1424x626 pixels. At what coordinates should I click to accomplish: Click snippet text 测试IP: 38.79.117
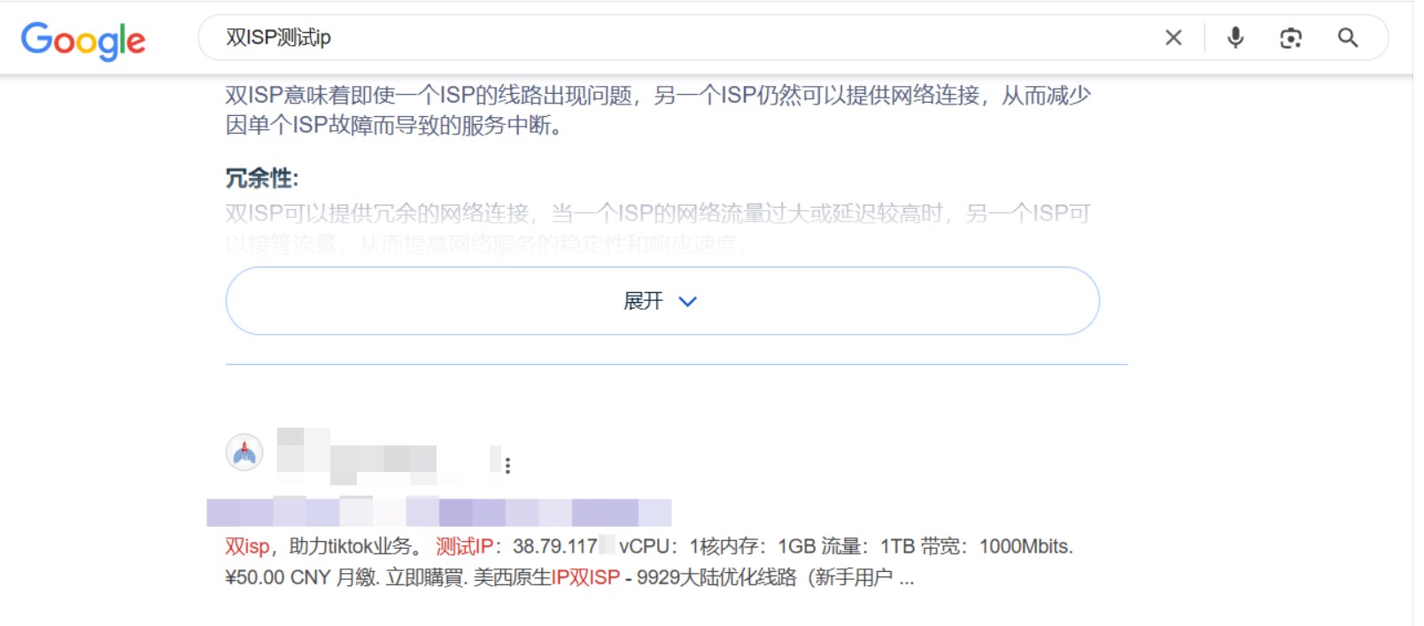coord(517,546)
